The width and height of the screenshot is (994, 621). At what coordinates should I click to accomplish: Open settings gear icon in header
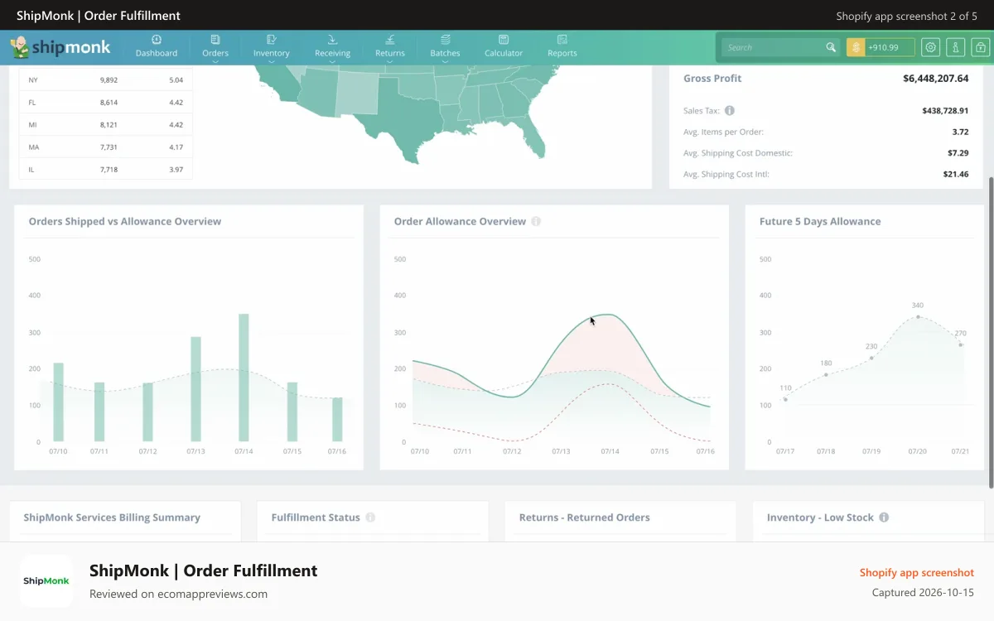pos(931,47)
